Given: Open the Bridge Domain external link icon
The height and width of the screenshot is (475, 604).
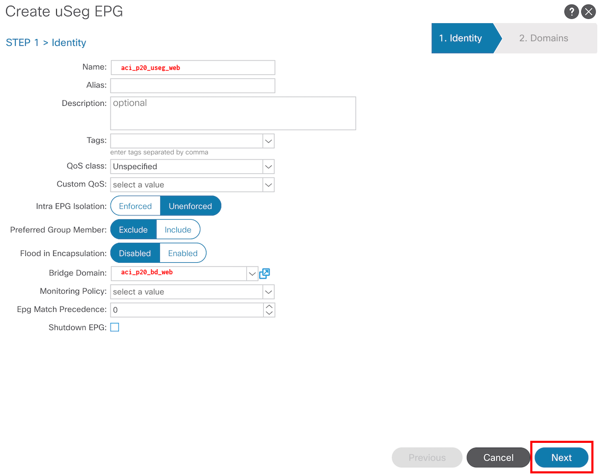Looking at the screenshot, I should (264, 273).
